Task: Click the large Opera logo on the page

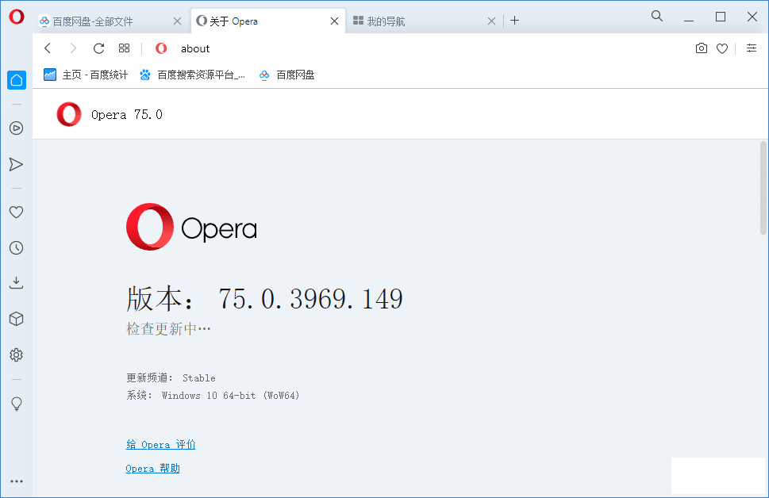Action: click(x=191, y=227)
